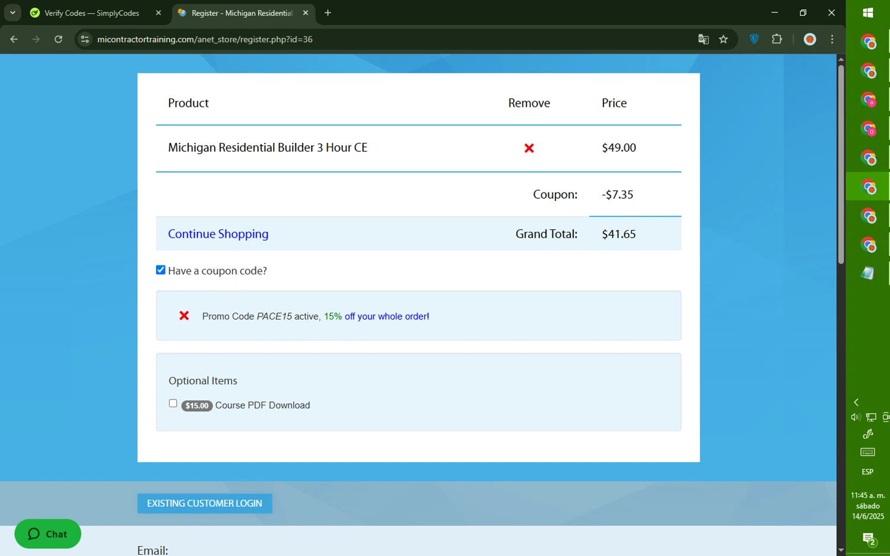Close the Register Michigan Residential tab
This screenshot has width=890, height=556.
click(x=306, y=13)
